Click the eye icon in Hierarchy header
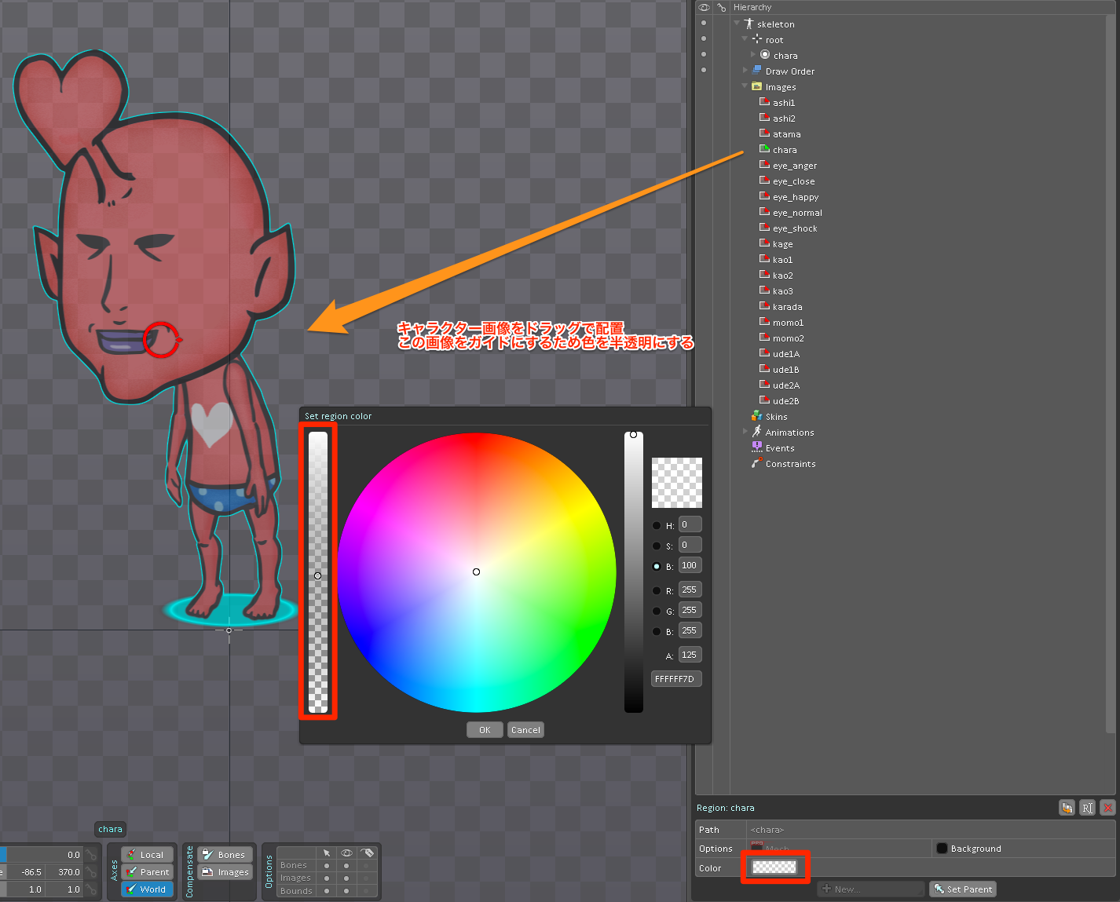1120x902 pixels. [x=704, y=7]
